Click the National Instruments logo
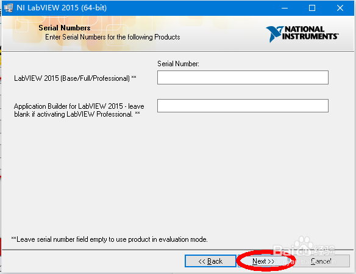 coord(302,34)
